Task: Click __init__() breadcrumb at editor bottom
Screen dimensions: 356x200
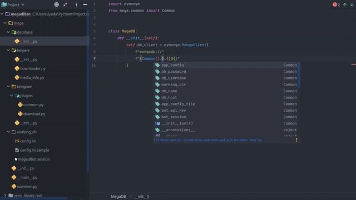Action: [x=142, y=197]
